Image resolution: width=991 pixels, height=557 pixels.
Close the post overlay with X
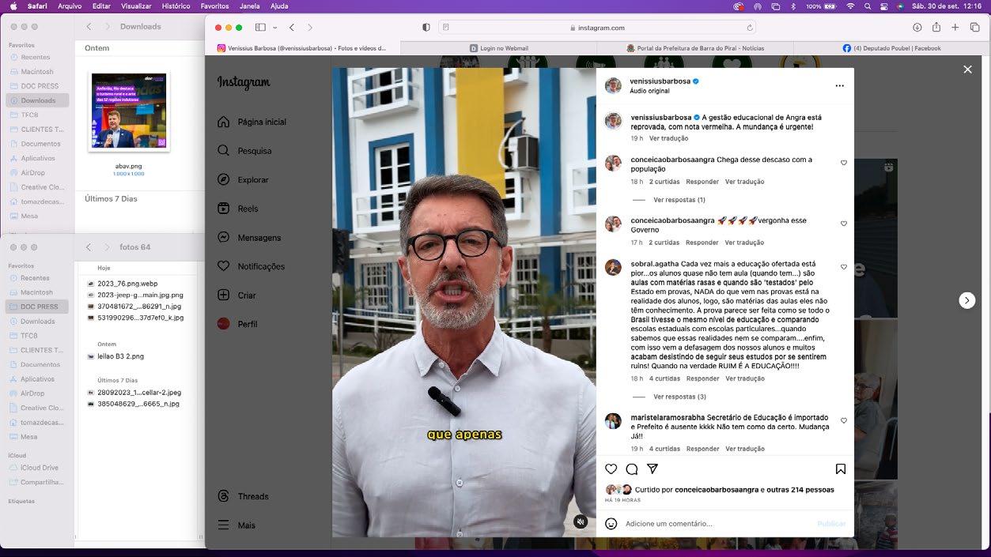coord(967,70)
